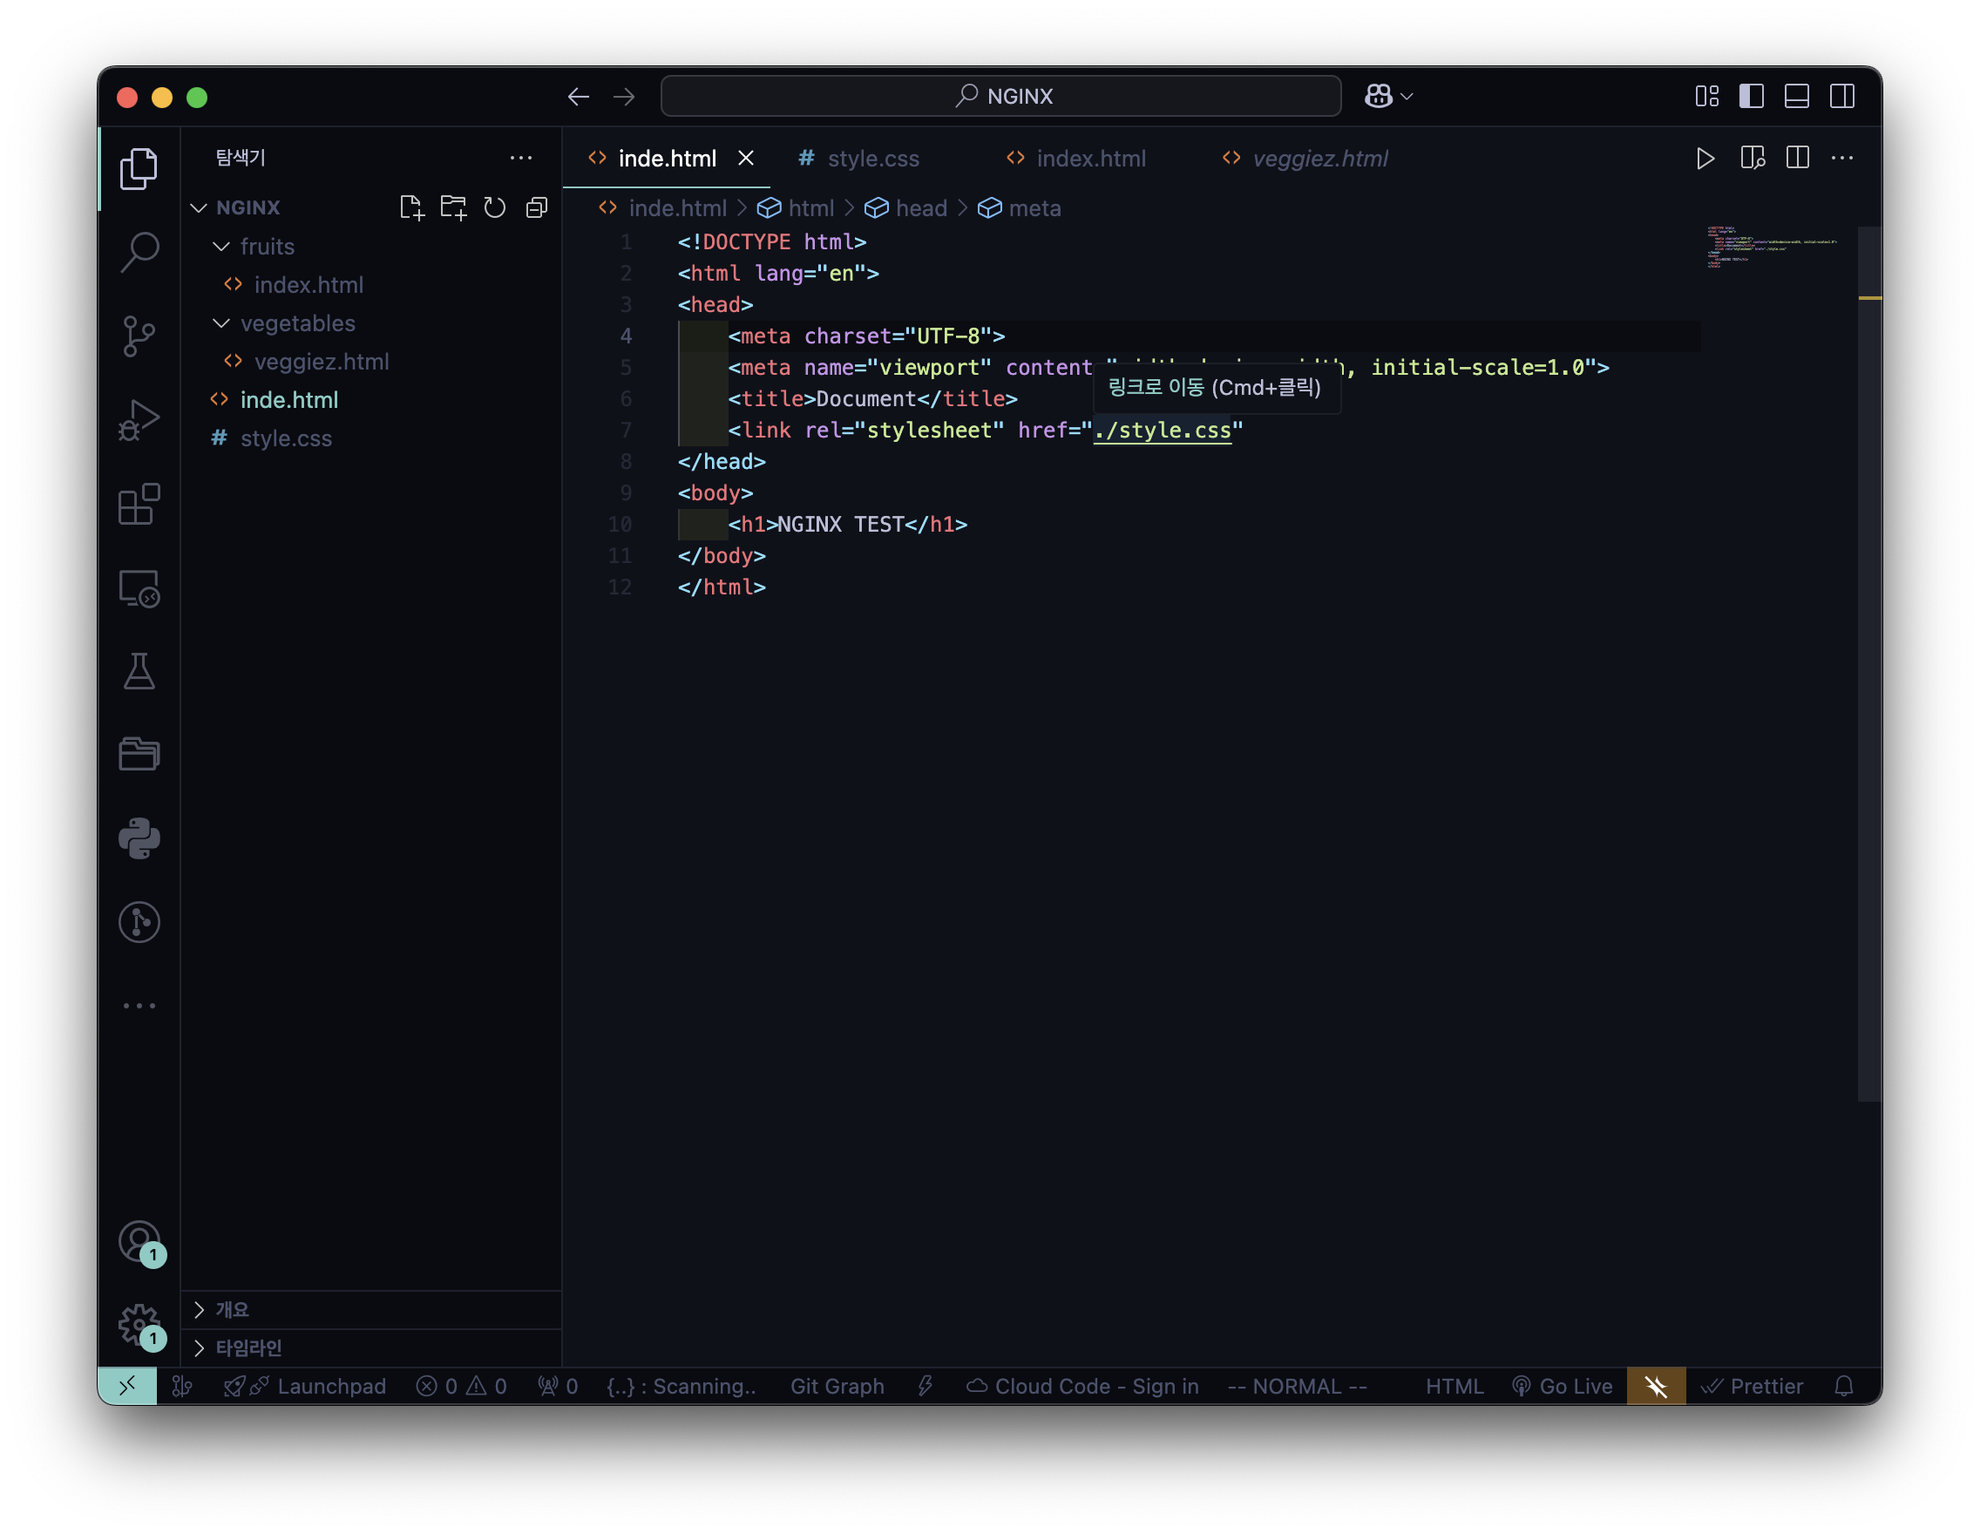Open the Run and Debug view
The image size is (1980, 1534).
[139, 421]
